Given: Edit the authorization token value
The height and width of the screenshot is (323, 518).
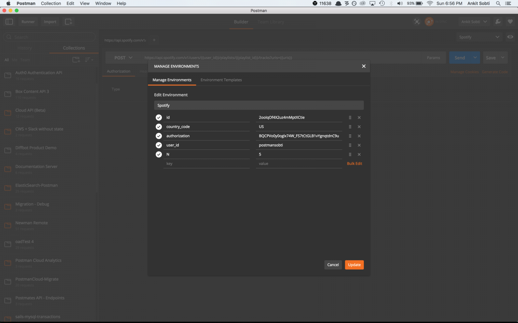Looking at the screenshot, I should click(299, 136).
